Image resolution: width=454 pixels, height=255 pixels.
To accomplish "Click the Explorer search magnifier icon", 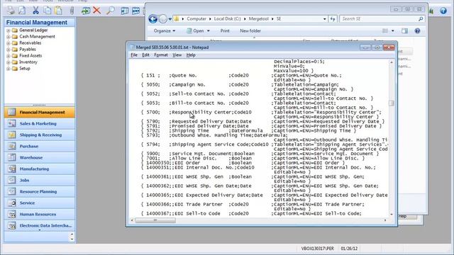I will [421, 19].
